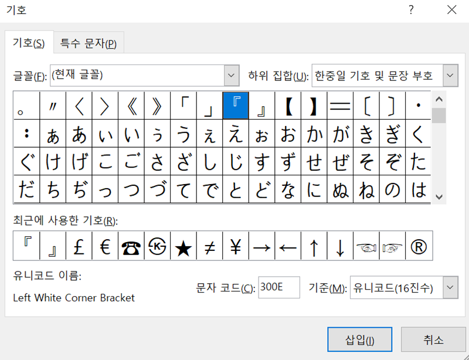Select the registered sign ® in recent symbols

tap(419, 246)
